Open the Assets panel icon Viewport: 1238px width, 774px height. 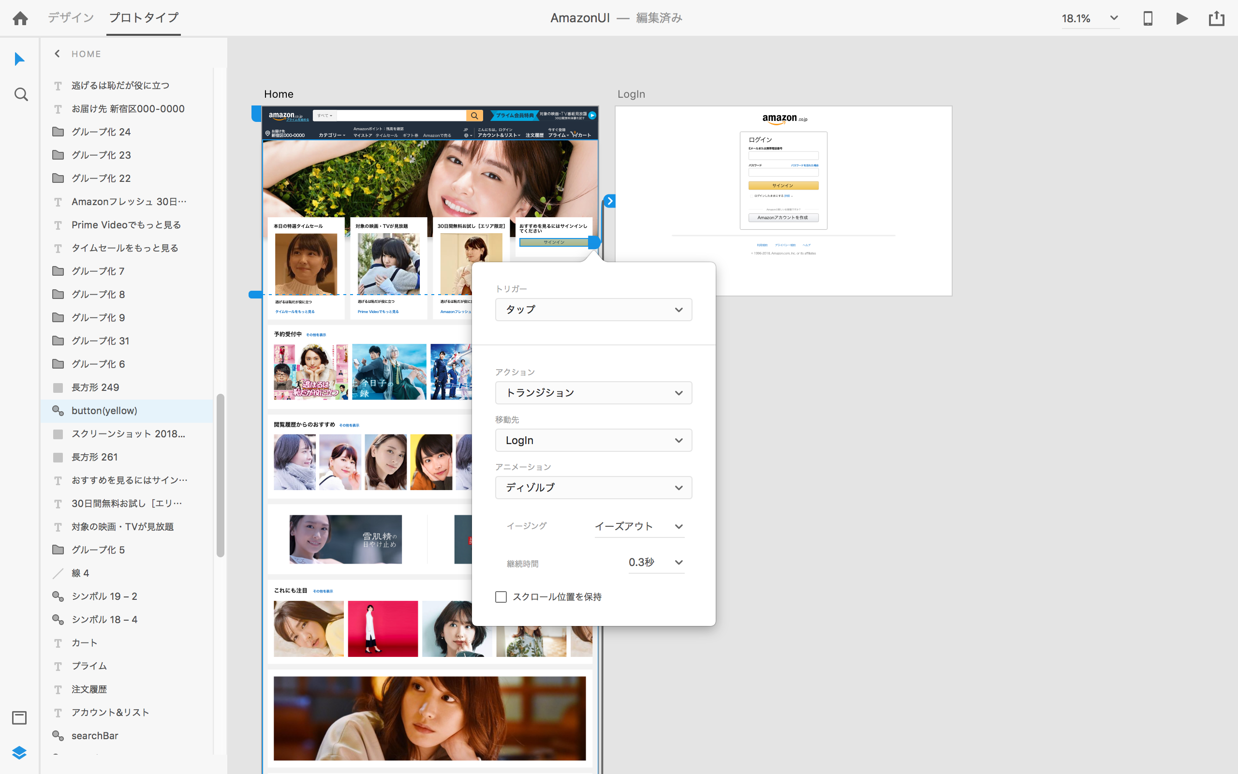point(19,718)
